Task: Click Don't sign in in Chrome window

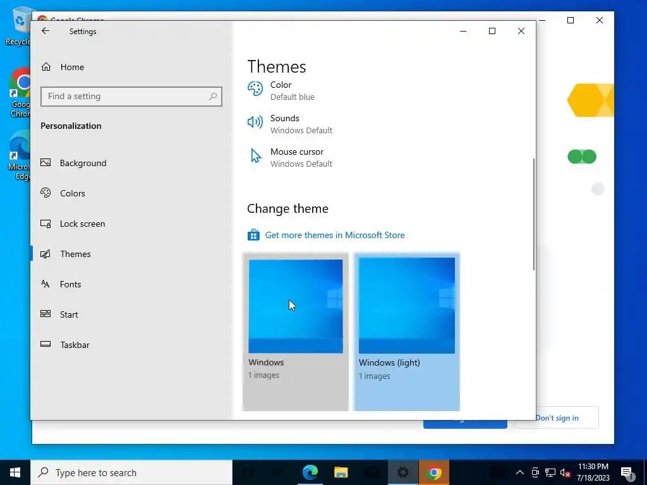Action: click(x=557, y=418)
